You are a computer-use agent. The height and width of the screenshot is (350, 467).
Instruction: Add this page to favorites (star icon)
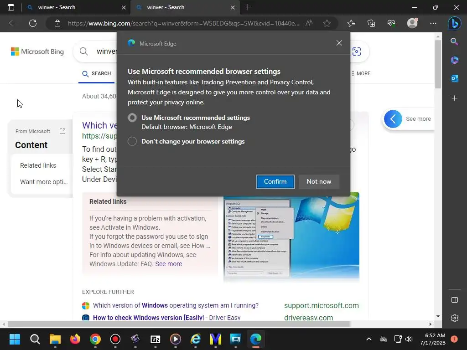327,23
